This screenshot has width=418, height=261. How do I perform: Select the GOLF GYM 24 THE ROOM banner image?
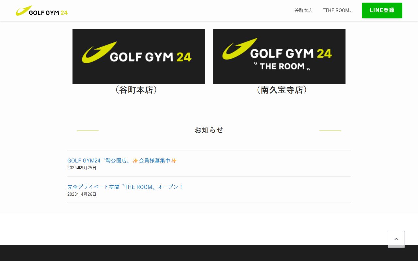279,56
